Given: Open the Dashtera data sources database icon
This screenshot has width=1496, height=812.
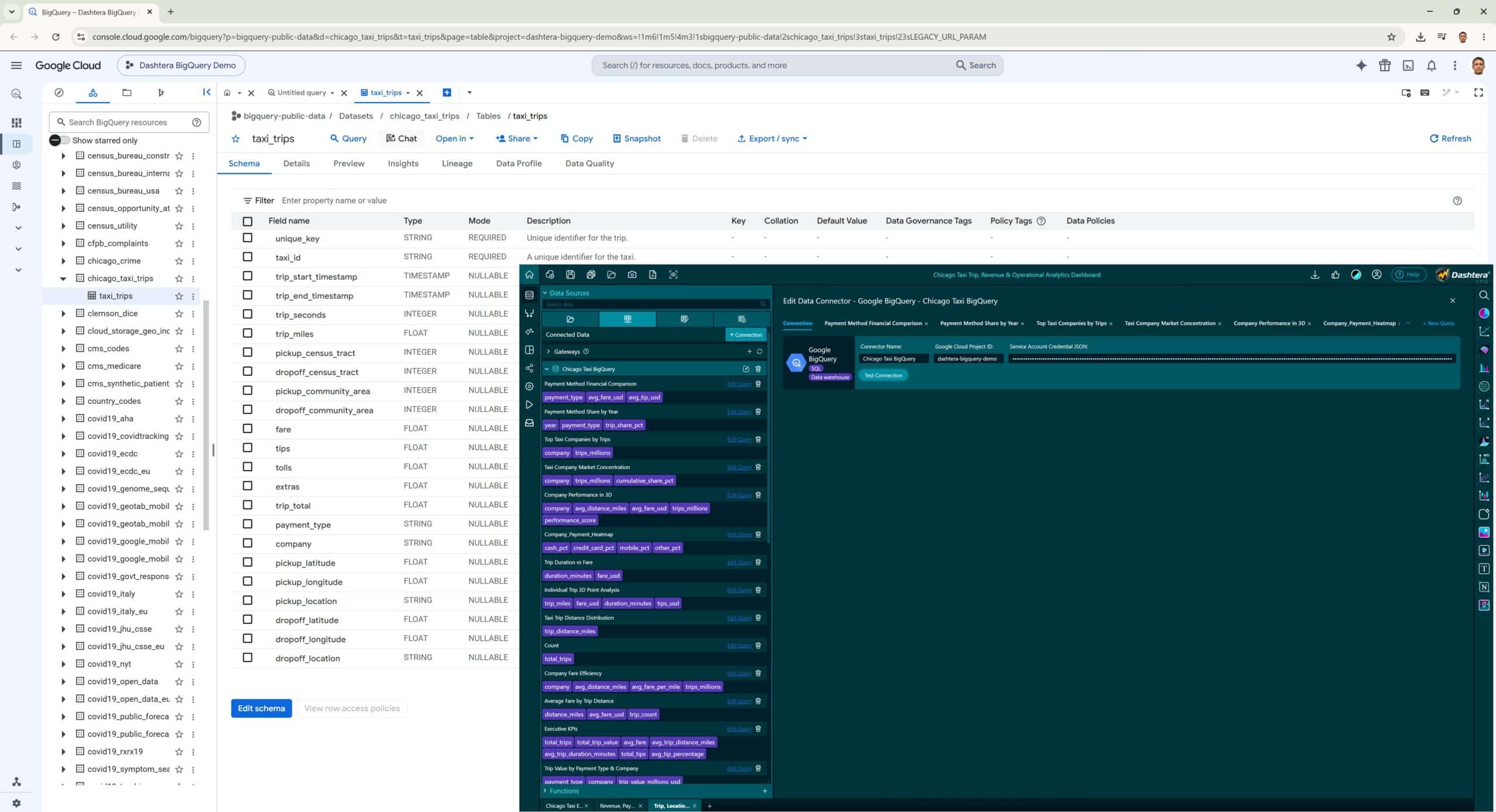Looking at the screenshot, I should (x=529, y=295).
